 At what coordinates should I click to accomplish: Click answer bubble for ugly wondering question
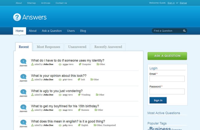point(23,92)
